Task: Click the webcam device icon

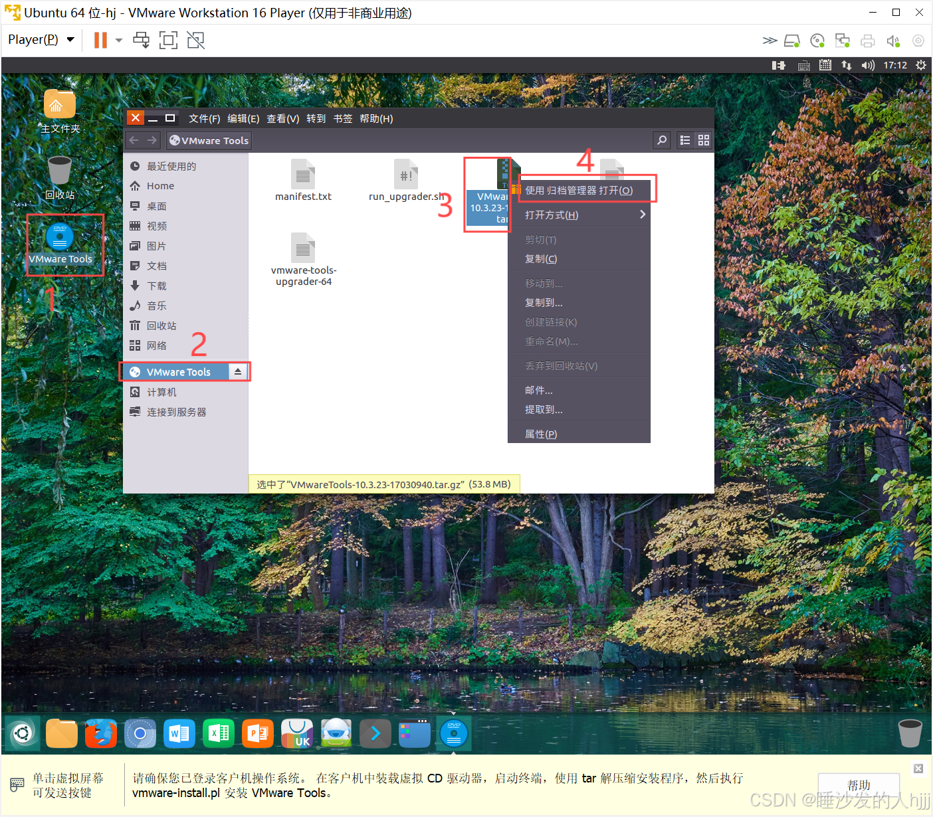Action: point(918,41)
